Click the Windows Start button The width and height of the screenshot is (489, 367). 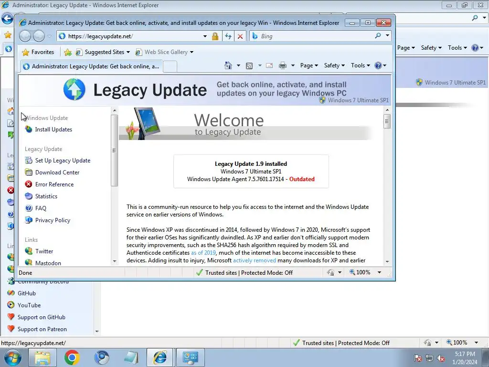(x=13, y=357)
